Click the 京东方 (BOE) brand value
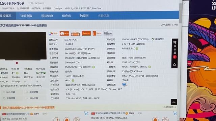This screenshot has height=121, width=216. click(71, 40)
